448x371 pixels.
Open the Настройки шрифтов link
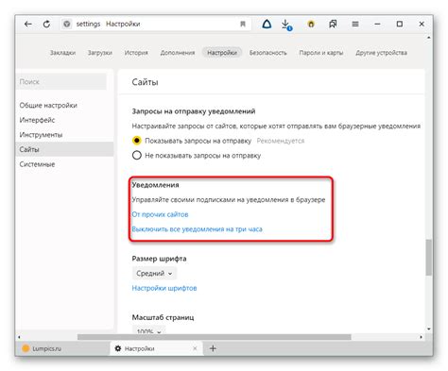pos(164,288)
